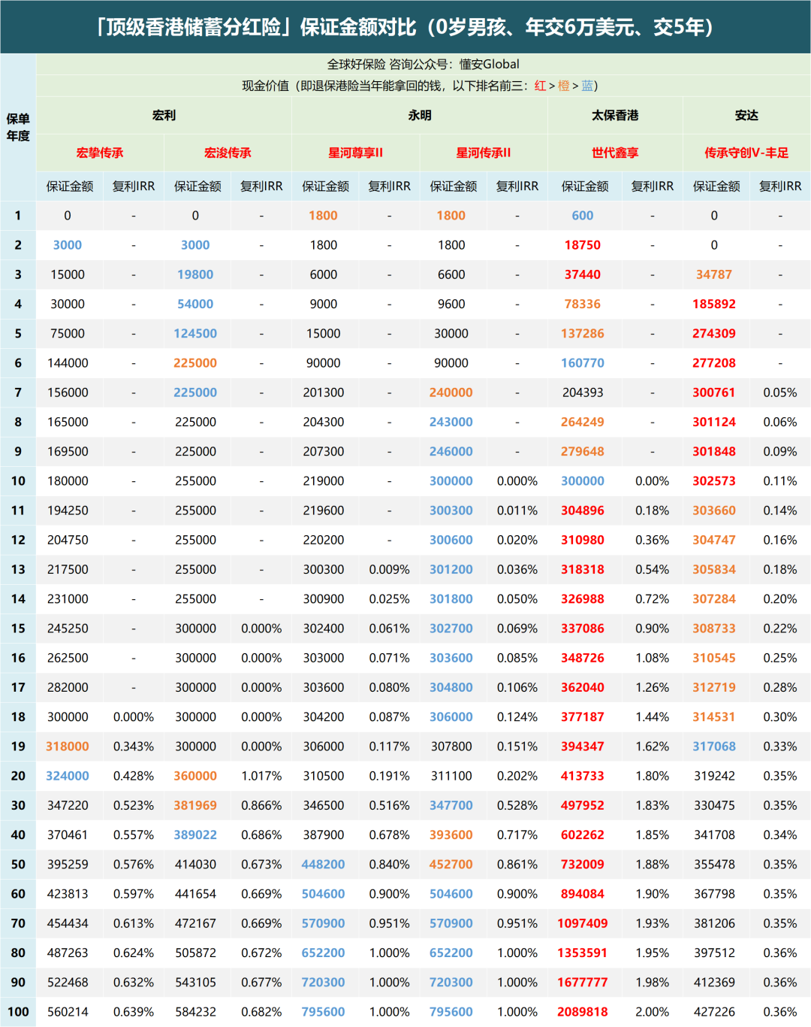Screen dimensions: 811x1027
Task: Click the 传承守创V-丰足 product name
Action: point(746,153)
